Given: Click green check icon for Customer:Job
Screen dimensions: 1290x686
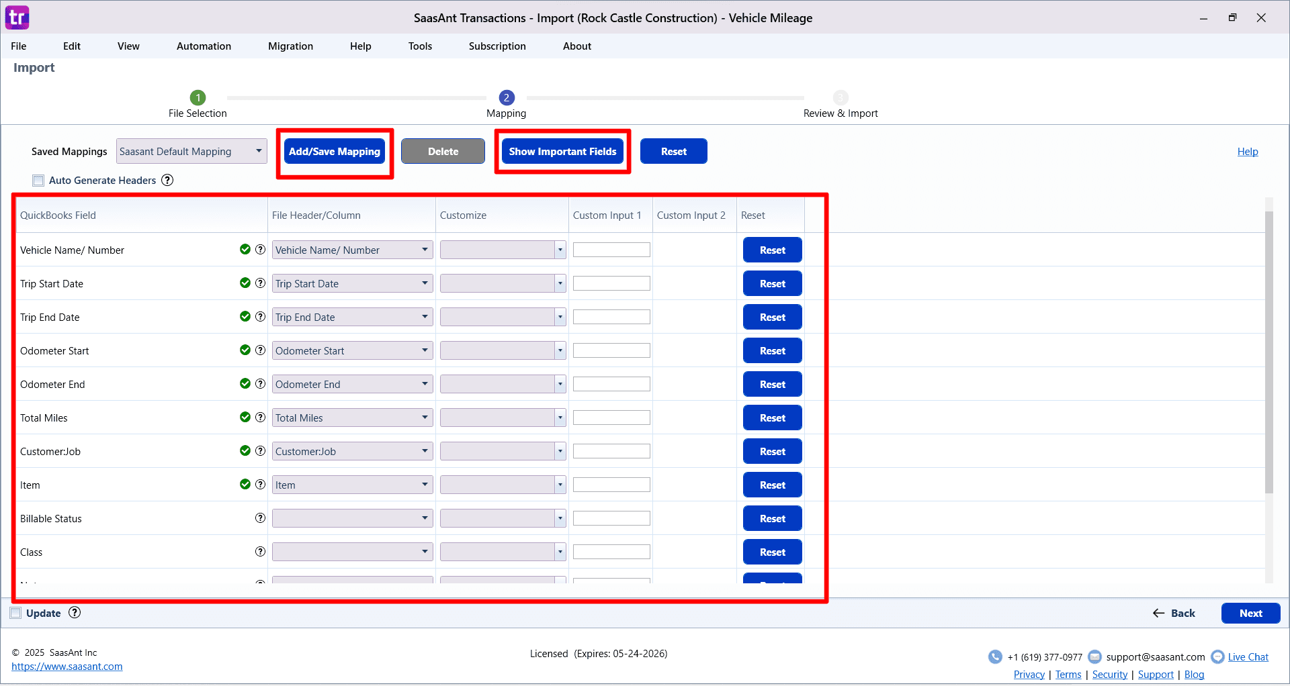Looking at the screenshot, I should pos(245,451).
